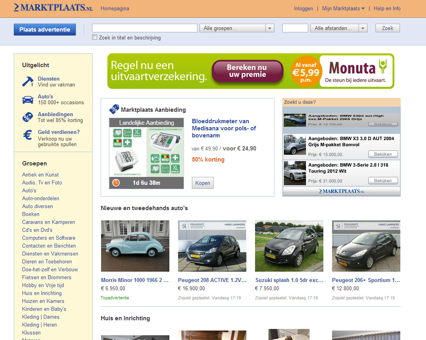426x340 pixels.
Task: Open Help en Info in header
Action: [387, 8]
